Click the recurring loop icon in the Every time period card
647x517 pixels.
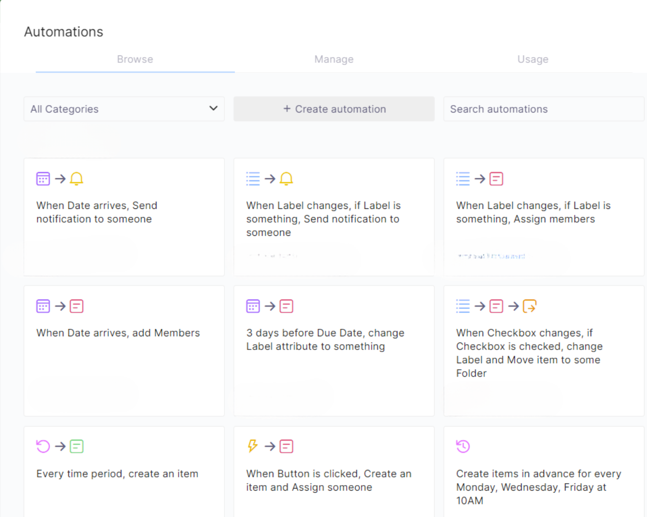[43, 446]
